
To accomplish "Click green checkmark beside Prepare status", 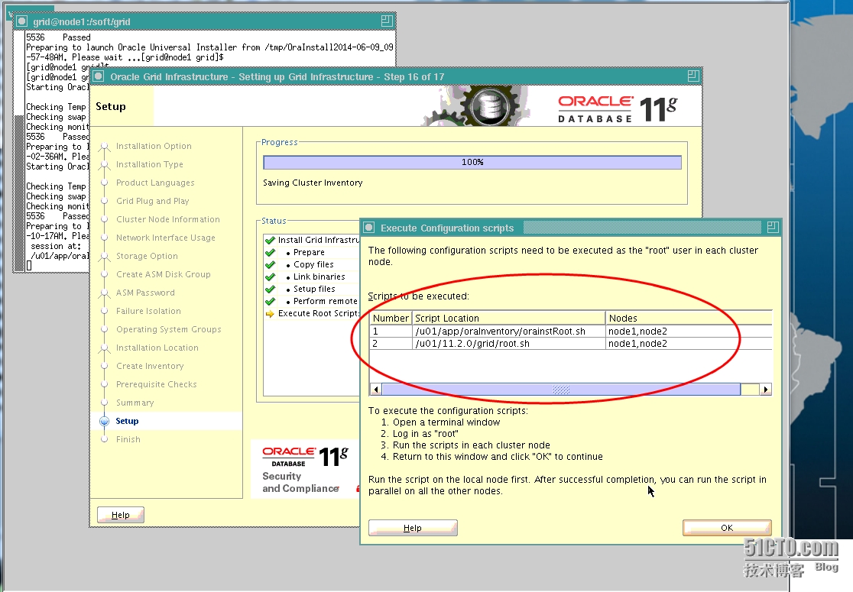I will [270, 252].
